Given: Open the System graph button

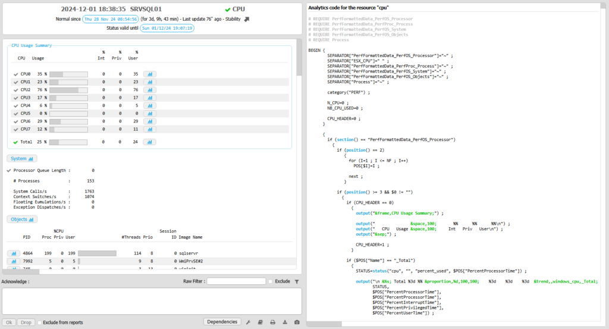Looking at the screenshot, I should click(22, 158).
